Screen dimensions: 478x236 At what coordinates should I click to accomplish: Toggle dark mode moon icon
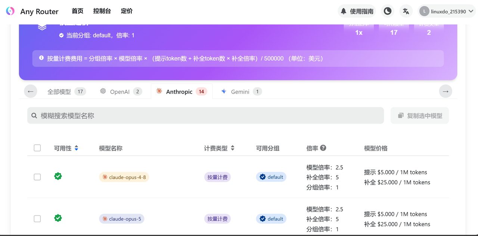pyautogui.click(x=388, y=11)
